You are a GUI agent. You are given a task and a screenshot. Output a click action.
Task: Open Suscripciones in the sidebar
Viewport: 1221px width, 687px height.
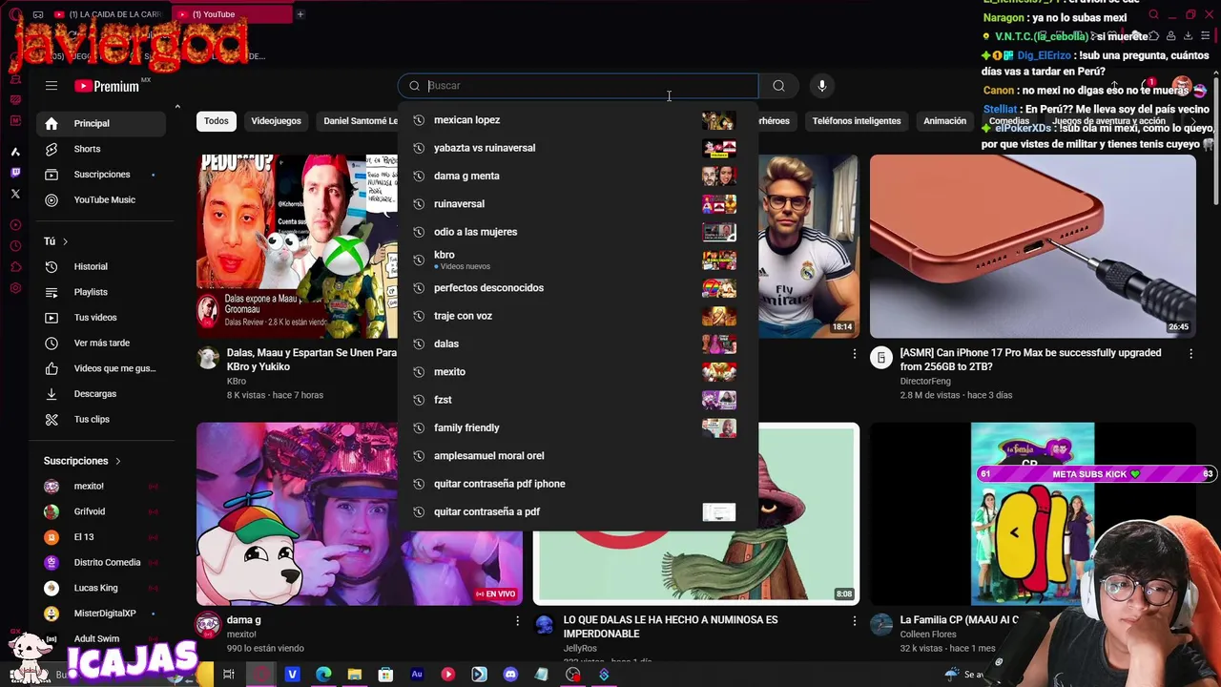[x=103, y=175]
